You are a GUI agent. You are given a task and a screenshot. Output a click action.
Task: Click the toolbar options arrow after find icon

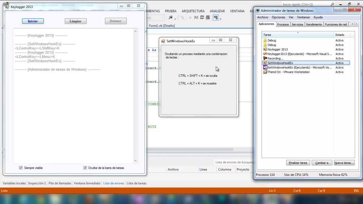175,18
